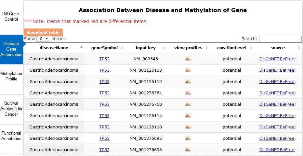The image size is (303, 156).
Task: Go to Diff Case-Control tab
Action: [11, 17]
